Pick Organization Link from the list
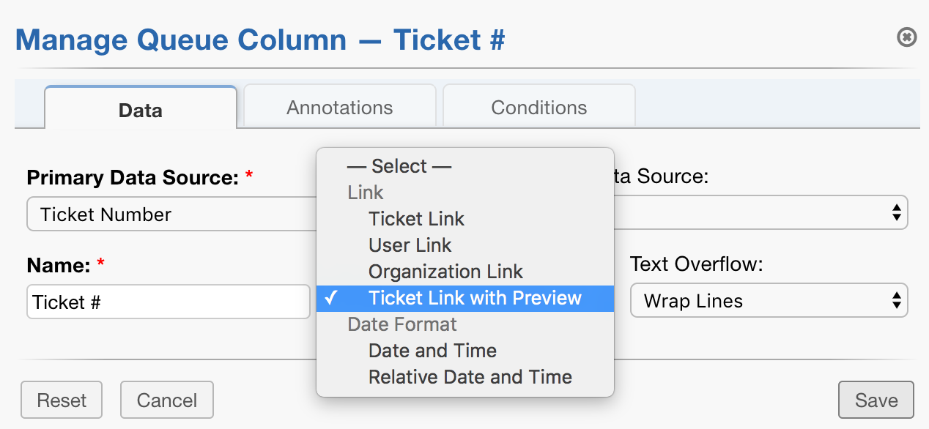This screenshot has width=929, height=429. click(x=445, y=271)
